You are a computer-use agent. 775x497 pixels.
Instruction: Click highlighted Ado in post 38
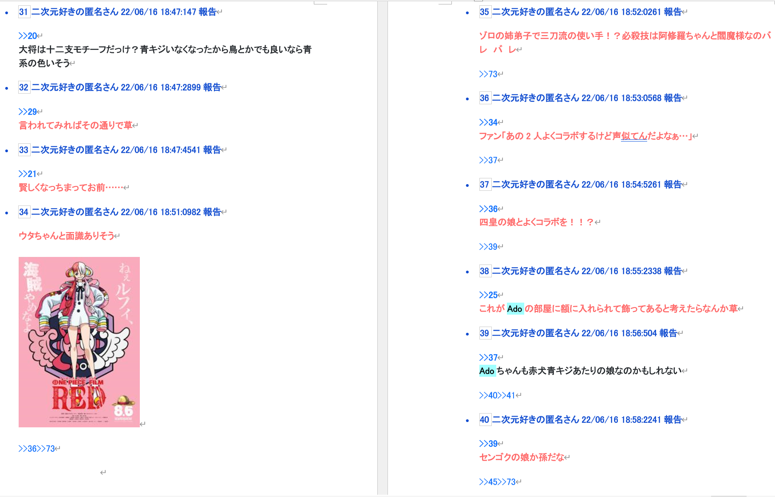[515, 309]
